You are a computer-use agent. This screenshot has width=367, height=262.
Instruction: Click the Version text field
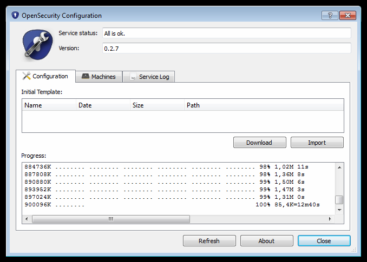(x=226, y=49)
